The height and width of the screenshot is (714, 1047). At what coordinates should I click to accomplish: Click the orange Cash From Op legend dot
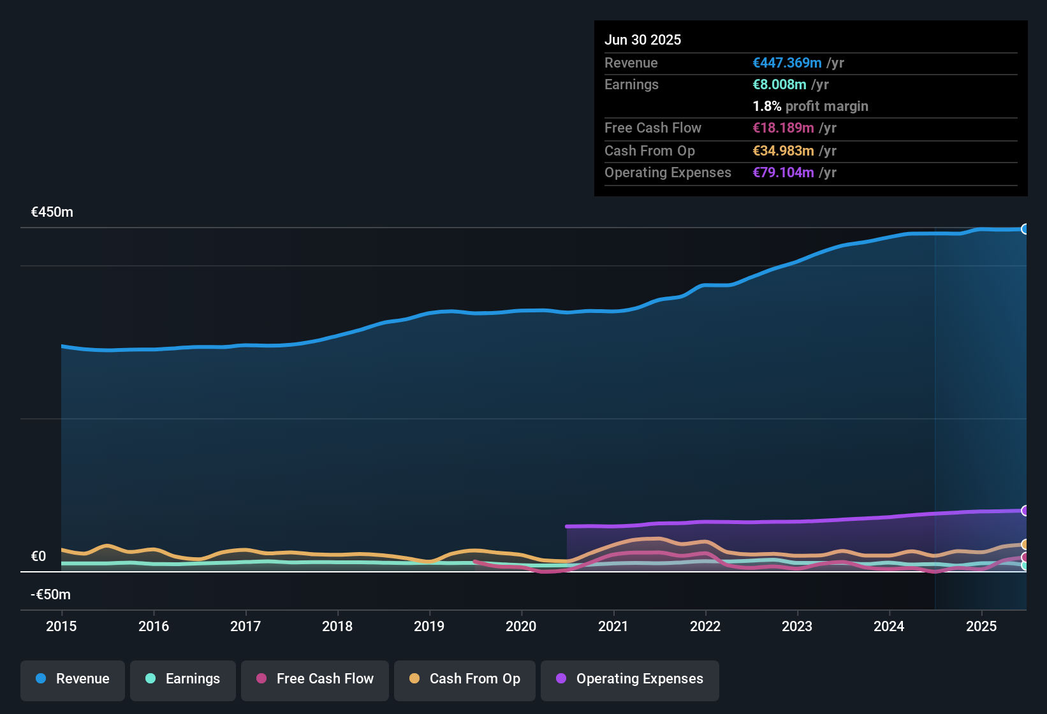click(414, 678)
